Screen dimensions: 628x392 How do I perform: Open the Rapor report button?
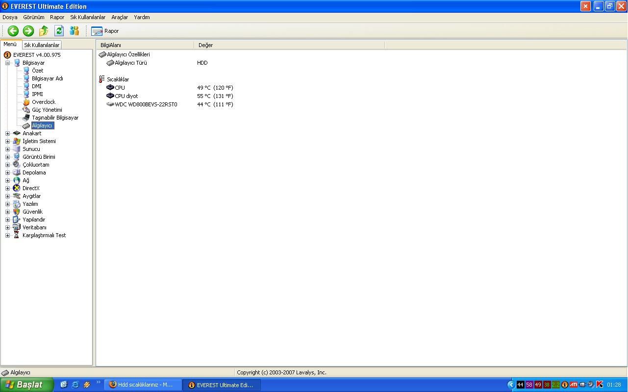pyautogui.click(x=105, y=31)
